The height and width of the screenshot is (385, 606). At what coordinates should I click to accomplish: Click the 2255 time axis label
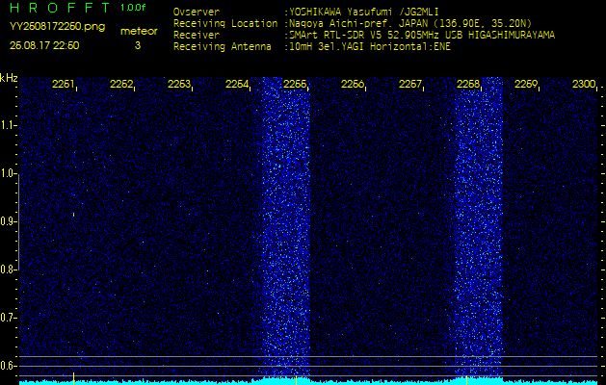coord(295,84)
